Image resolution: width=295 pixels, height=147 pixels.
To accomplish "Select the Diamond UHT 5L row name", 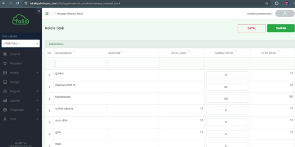I will 66,85.
